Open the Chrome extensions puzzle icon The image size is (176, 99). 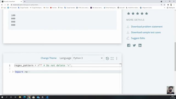click(x=168, y=5)
